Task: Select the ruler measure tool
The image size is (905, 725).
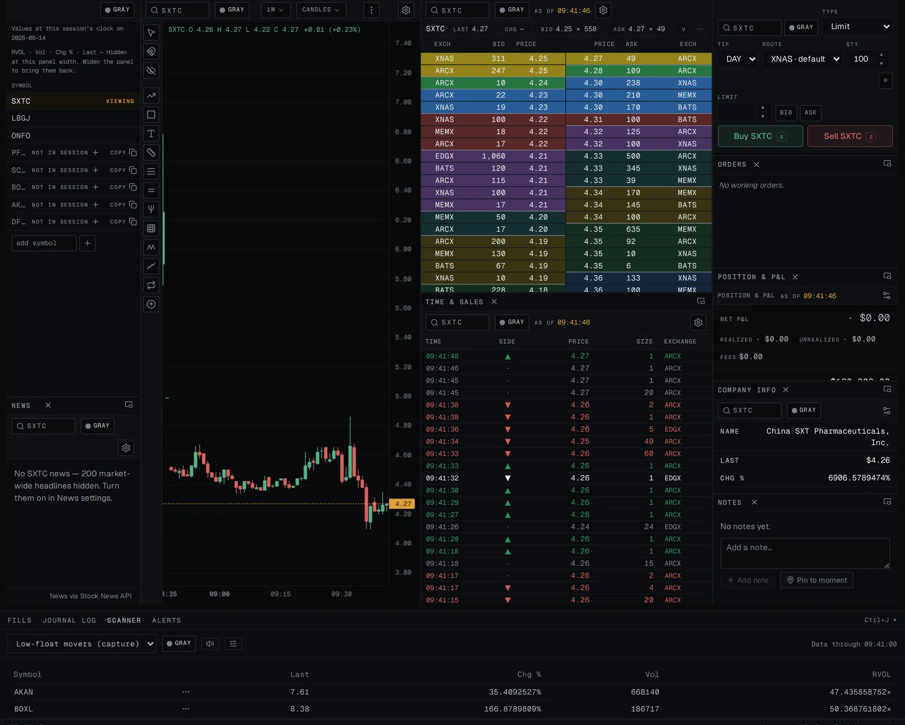Action: coord(151,152)
